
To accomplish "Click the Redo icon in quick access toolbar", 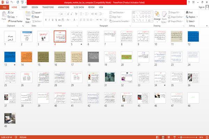I will 18,2.
